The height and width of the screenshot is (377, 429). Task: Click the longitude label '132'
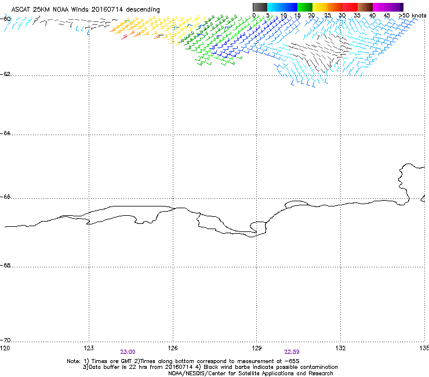pyautogui.click(x=340, y=348)
